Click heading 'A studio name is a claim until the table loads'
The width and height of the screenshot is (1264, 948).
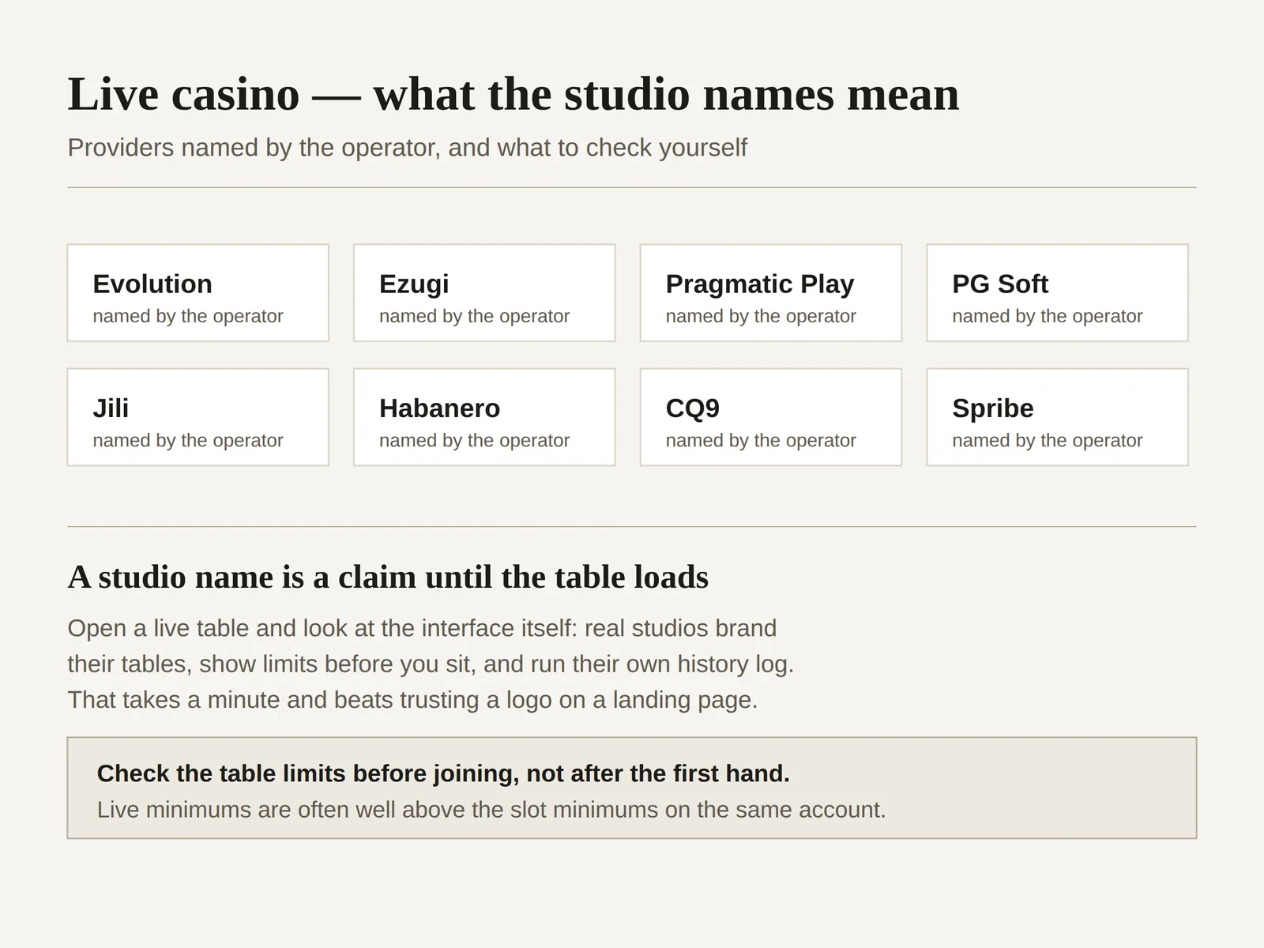(x=388, y=577)
